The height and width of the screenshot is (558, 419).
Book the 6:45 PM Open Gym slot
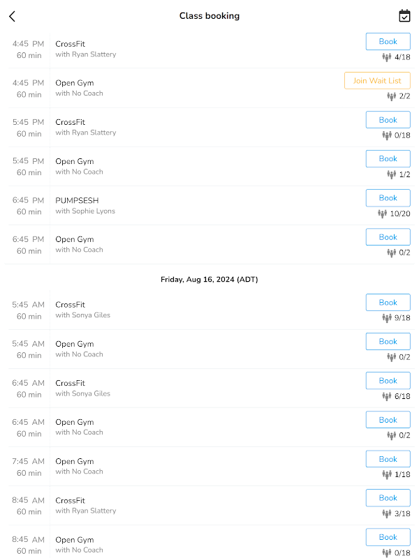[388, 237]
